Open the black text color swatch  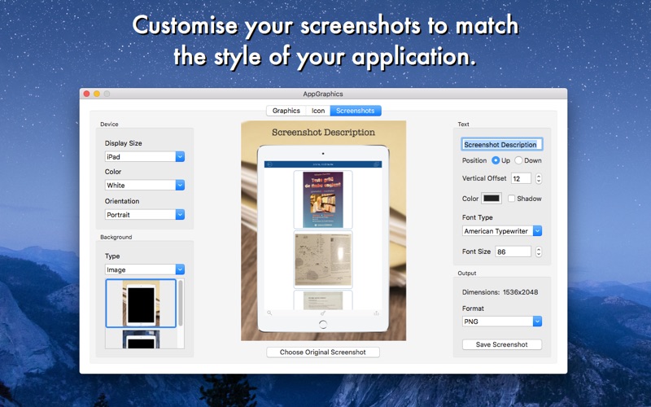click(492, 199)
